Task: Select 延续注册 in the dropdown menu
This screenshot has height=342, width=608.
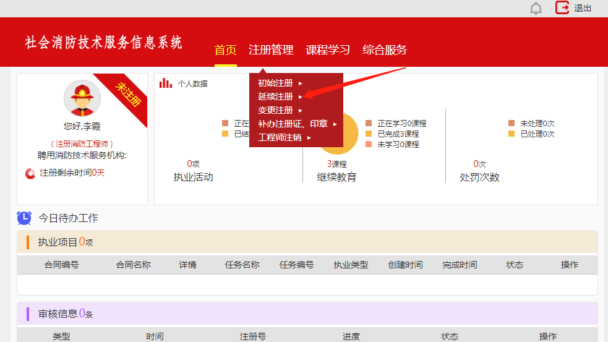Action: tap(275, 96)
